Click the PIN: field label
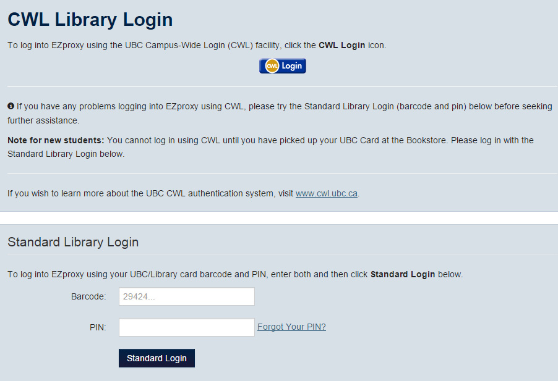Screen dimensions: 558x381 [x=98, y=327]
